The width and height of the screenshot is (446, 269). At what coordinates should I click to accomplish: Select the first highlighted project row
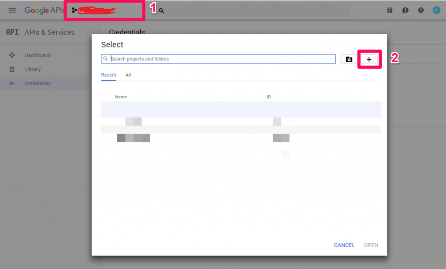(x=241, y=109)
